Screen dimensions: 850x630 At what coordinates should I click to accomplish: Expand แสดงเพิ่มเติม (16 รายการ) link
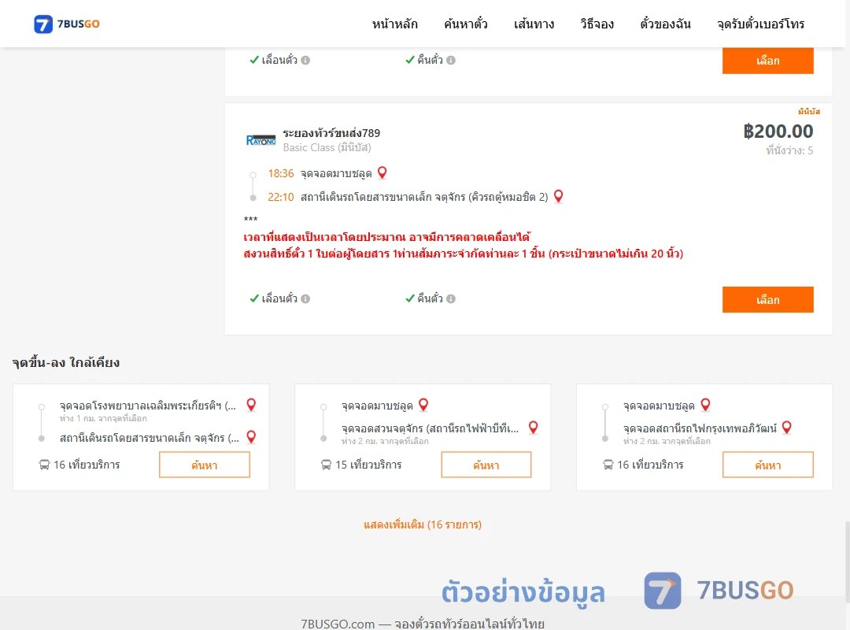[423, 524]
